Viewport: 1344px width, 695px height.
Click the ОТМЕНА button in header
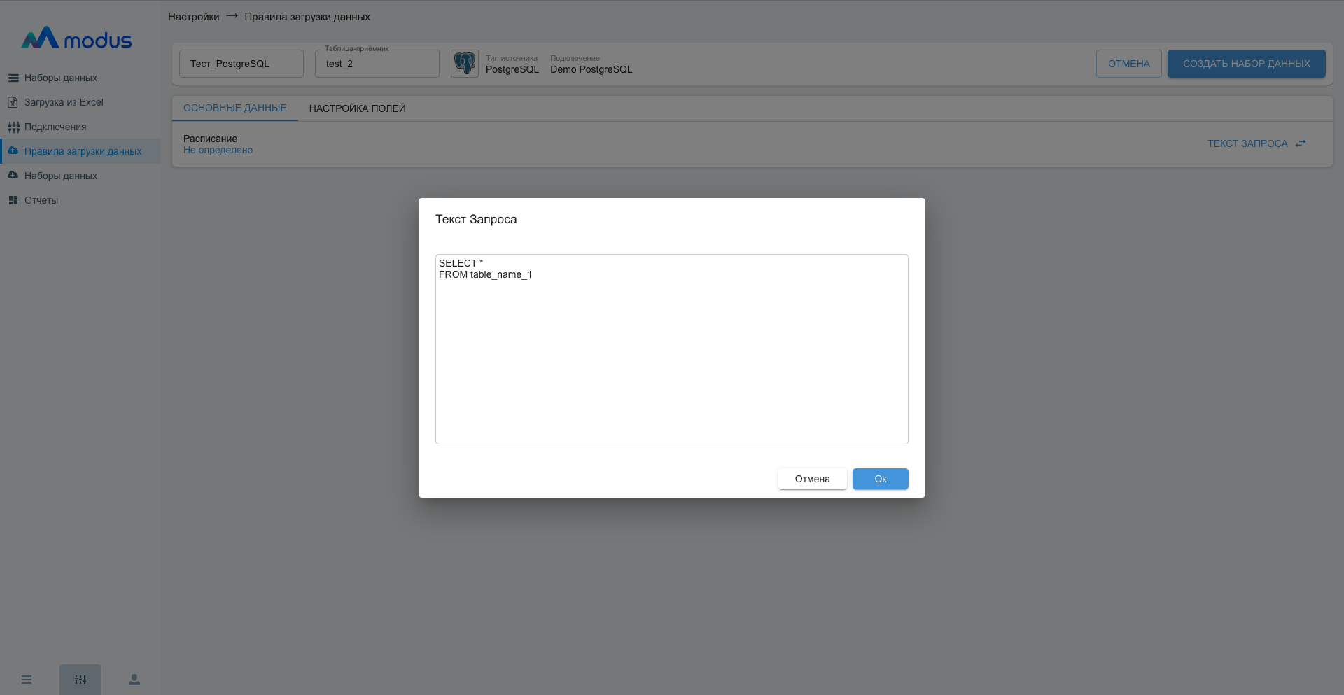click(1128, 64)
